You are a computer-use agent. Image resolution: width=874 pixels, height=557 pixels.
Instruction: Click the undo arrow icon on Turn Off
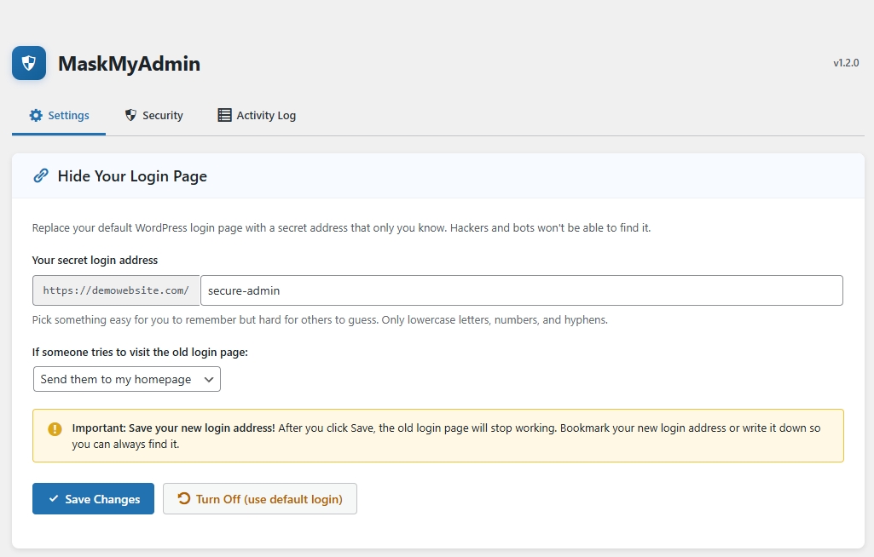coord(183,499)
